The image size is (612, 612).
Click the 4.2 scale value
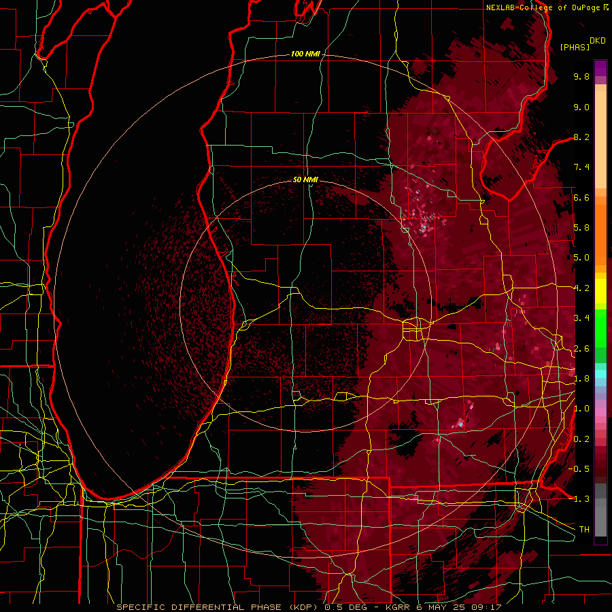[x=581, y=288]
